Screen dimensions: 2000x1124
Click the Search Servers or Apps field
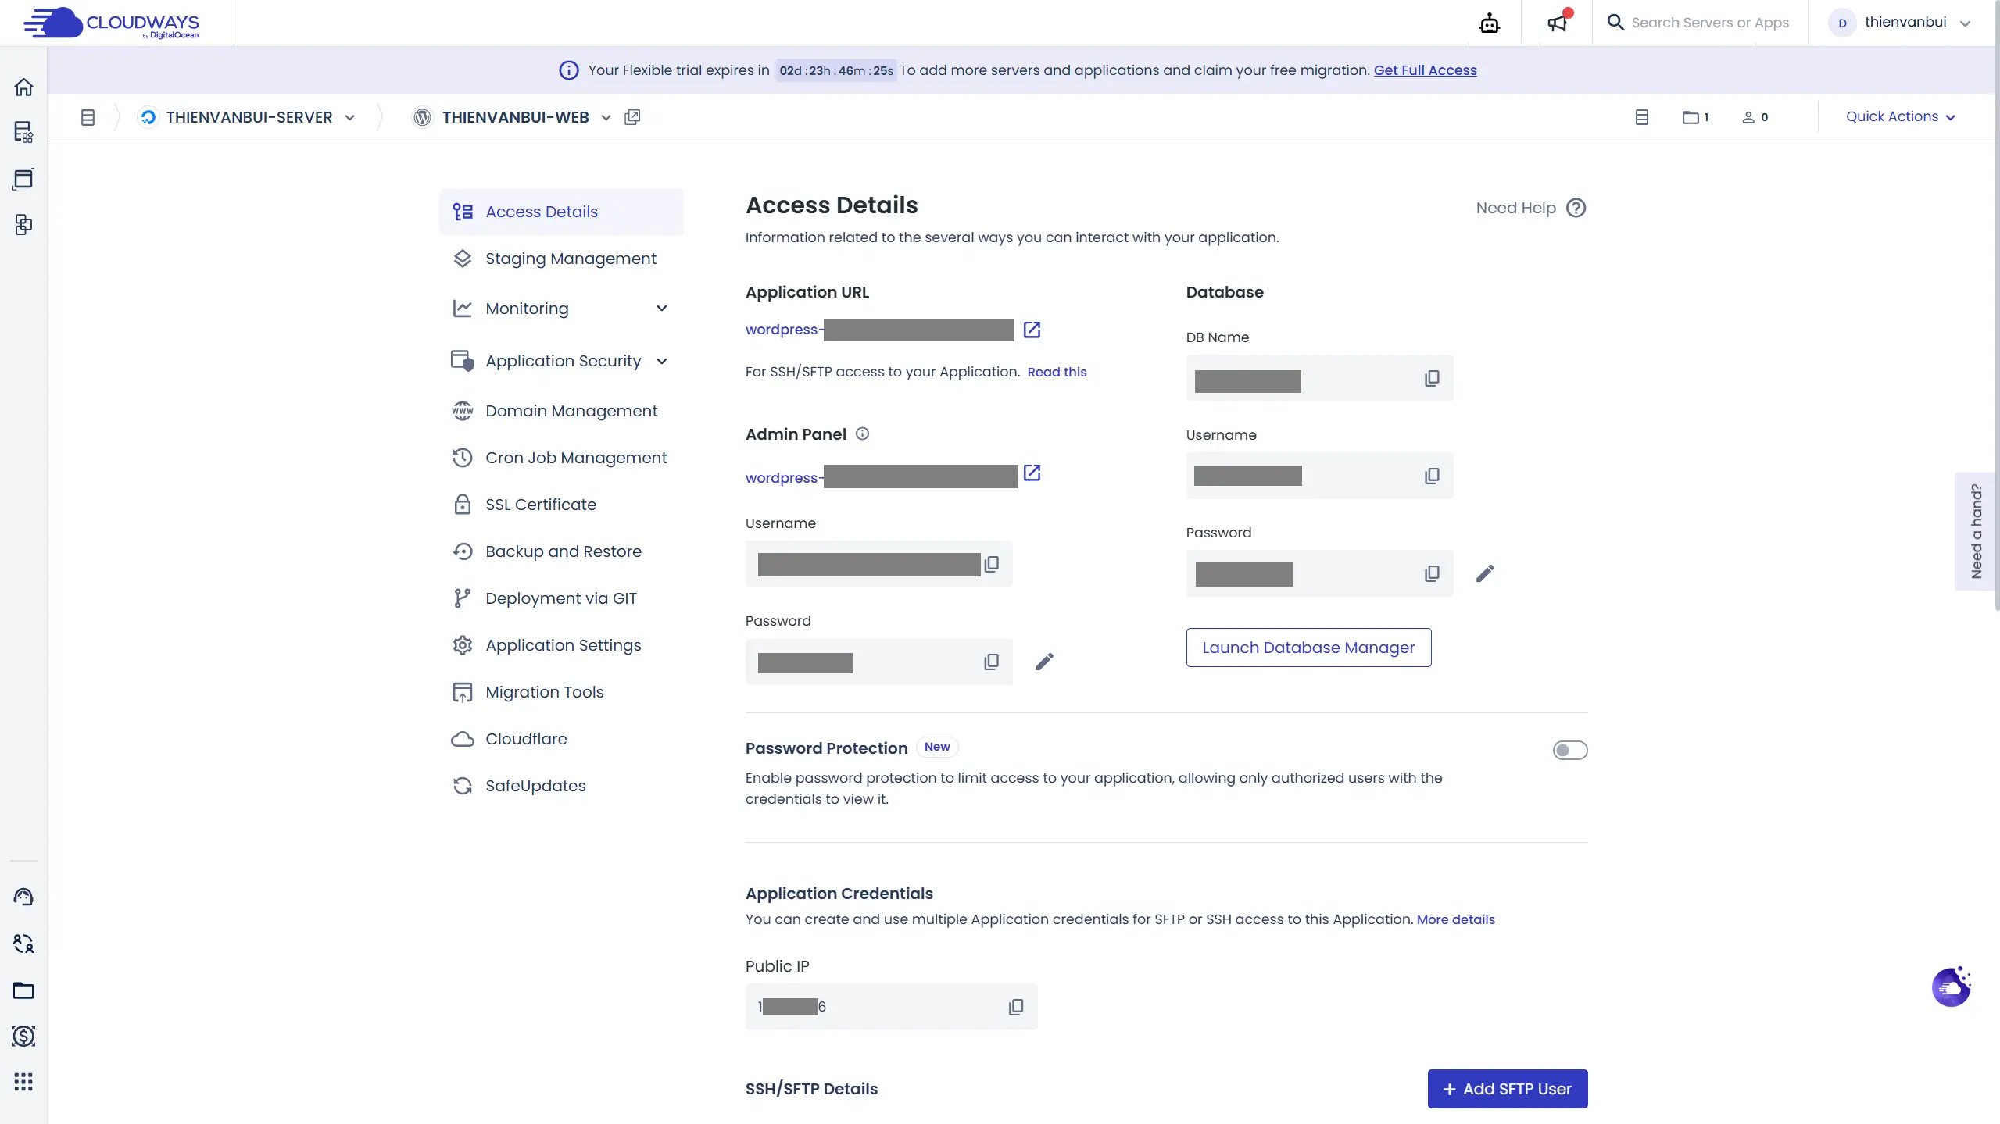pyautogui.click(x=1709, y=23)
